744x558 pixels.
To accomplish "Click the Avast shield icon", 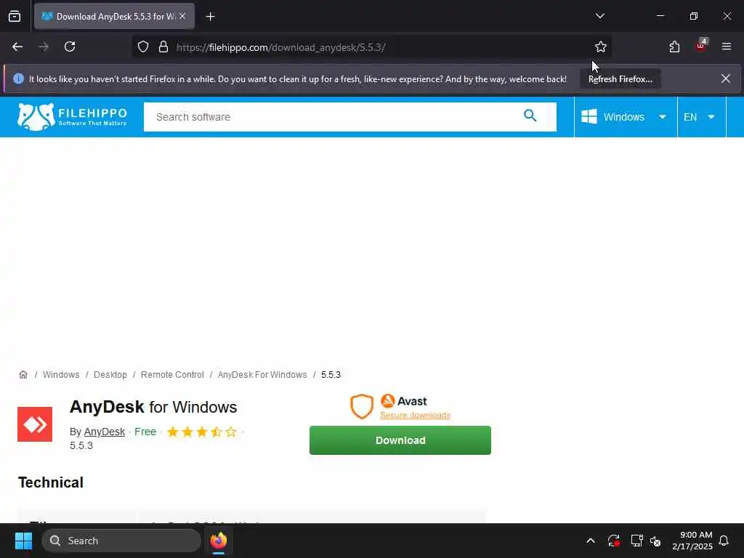I will tap(362, 407).
